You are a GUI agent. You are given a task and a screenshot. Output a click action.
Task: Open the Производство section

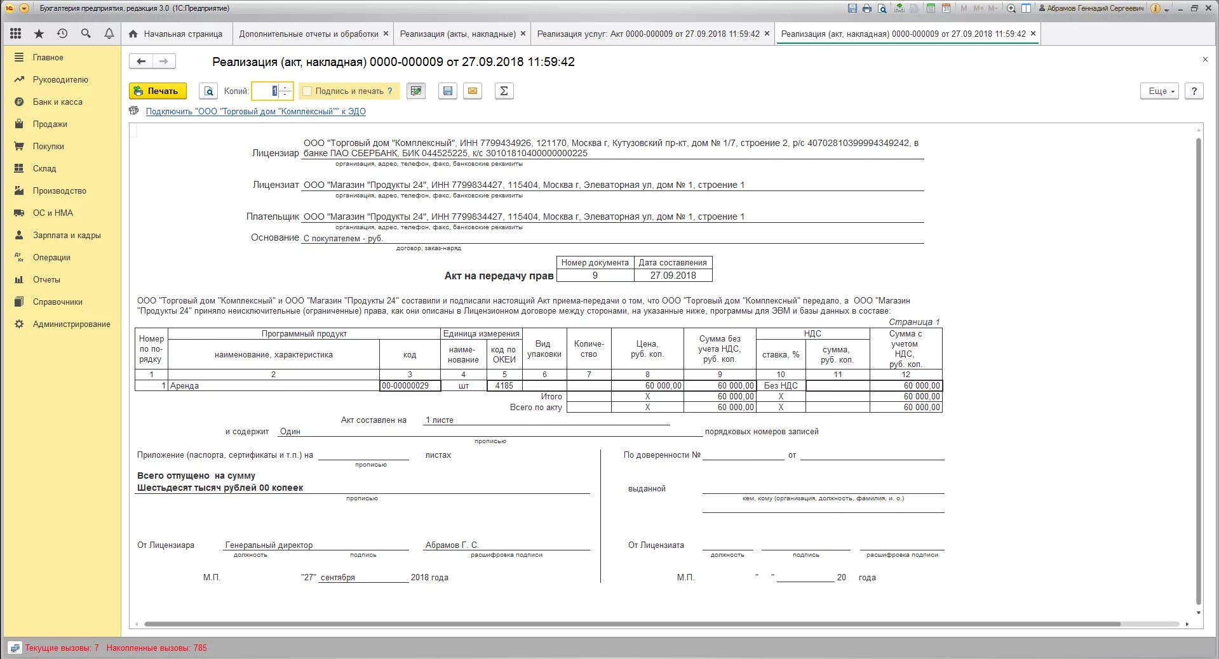tap(62, 190)
